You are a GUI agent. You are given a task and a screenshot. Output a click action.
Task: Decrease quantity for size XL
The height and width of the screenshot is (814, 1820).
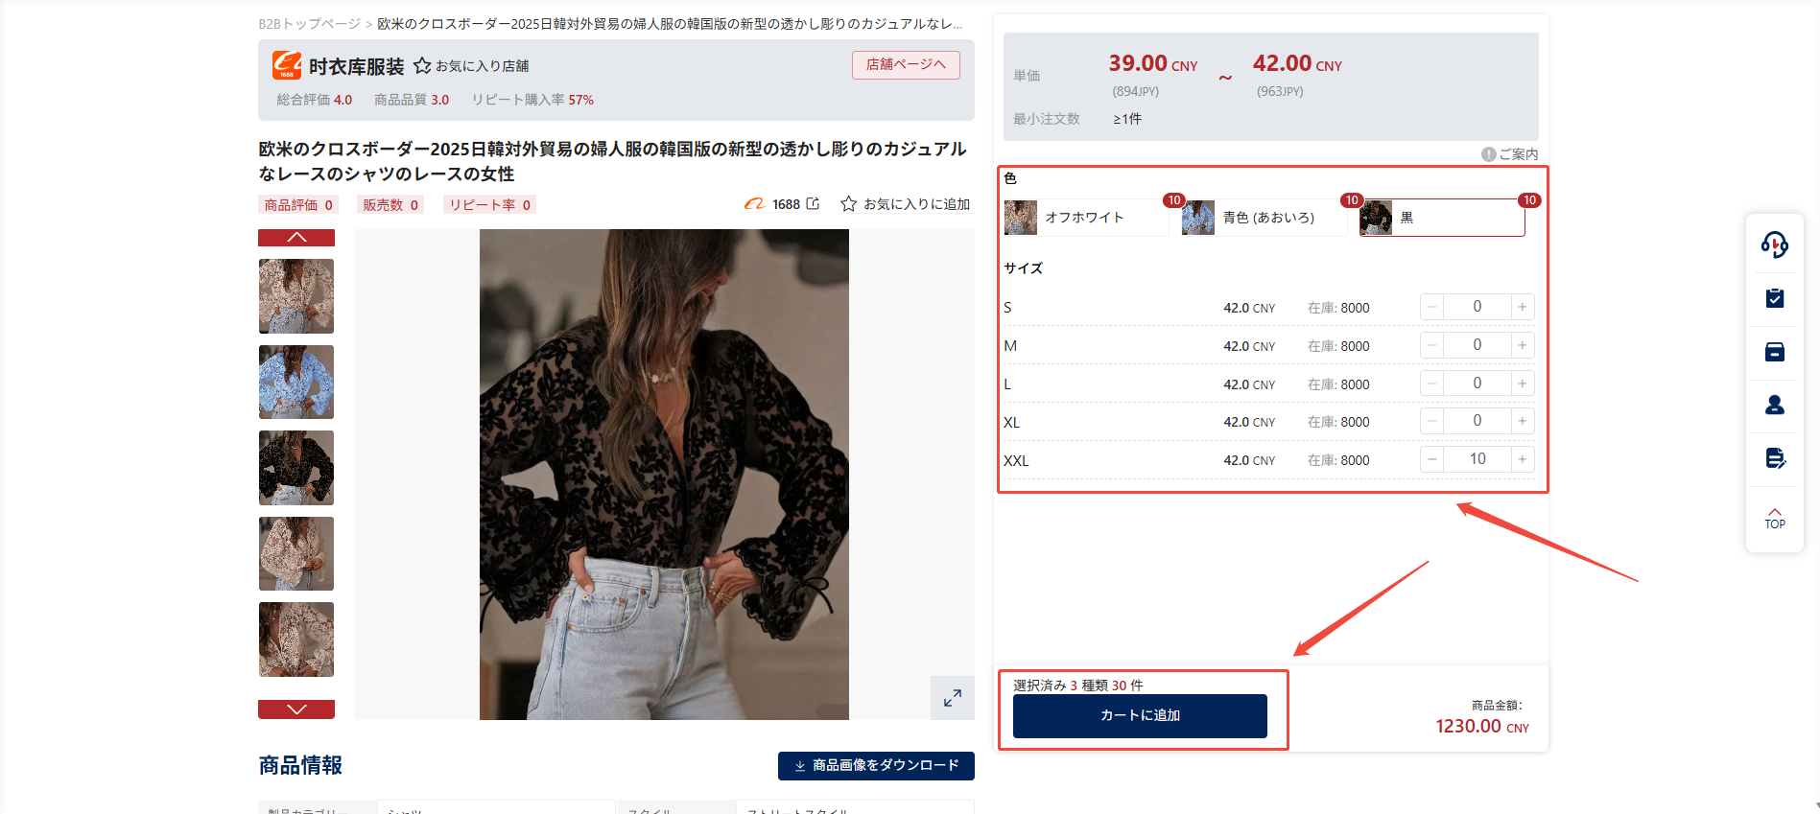pyautogui.click(x=1431, y=421)
